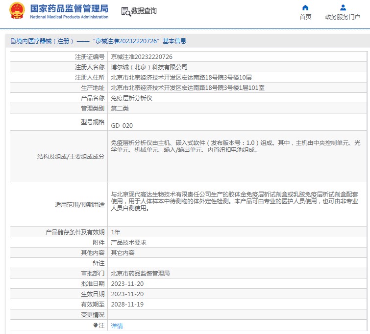Image resolution: width=370 pixels, height=334 pixels.
Task: Click the 产品储存条件及有效期 label
Action: pyautogui.click(x=75, y=232)
